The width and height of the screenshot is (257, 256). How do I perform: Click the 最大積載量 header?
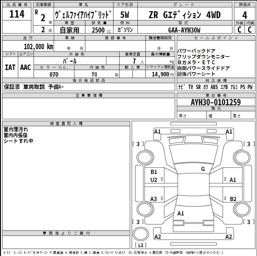point(160,54)
